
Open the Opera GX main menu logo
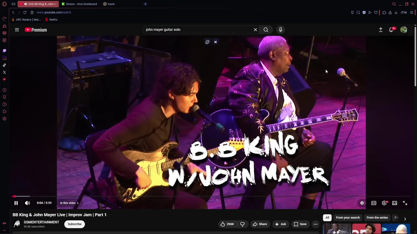pos(4,4)
